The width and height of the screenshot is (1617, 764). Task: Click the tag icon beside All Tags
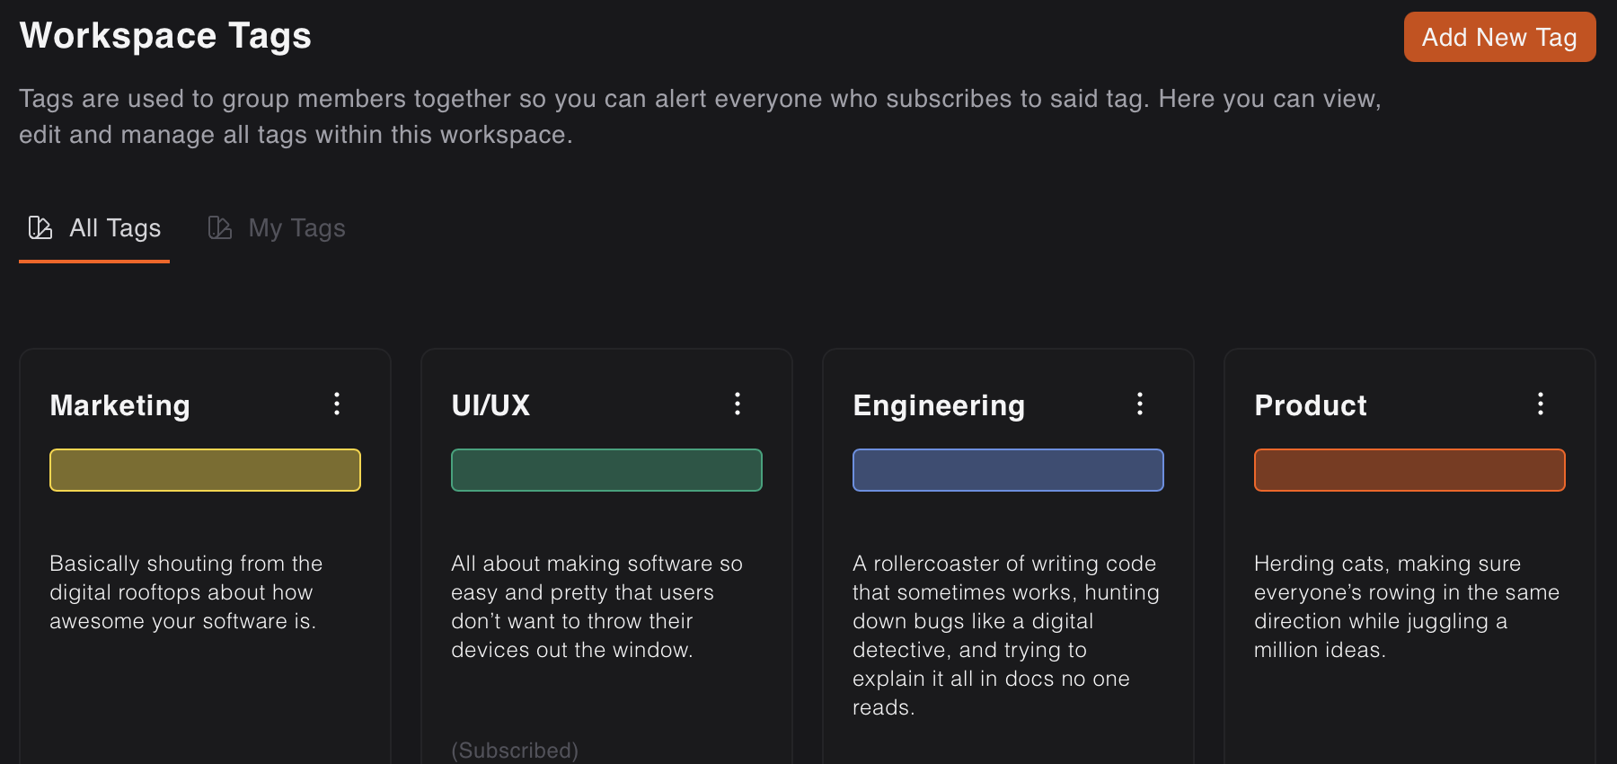tap(40, 227)
